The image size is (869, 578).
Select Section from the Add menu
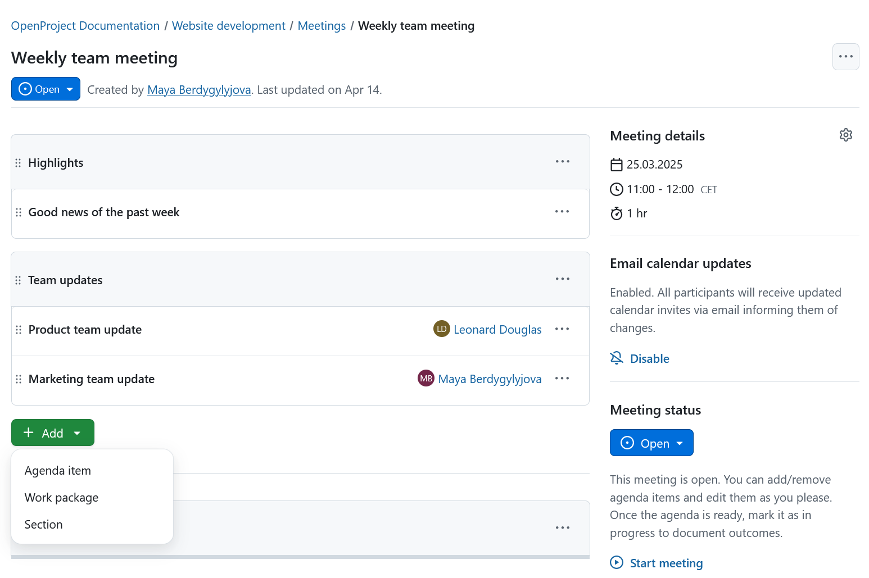[43, 524]
